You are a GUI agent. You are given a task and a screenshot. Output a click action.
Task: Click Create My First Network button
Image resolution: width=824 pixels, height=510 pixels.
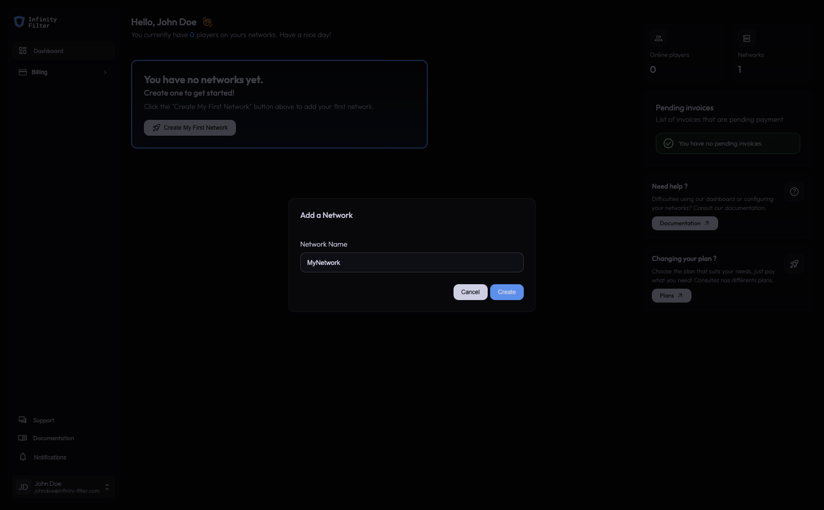[190, 128]
